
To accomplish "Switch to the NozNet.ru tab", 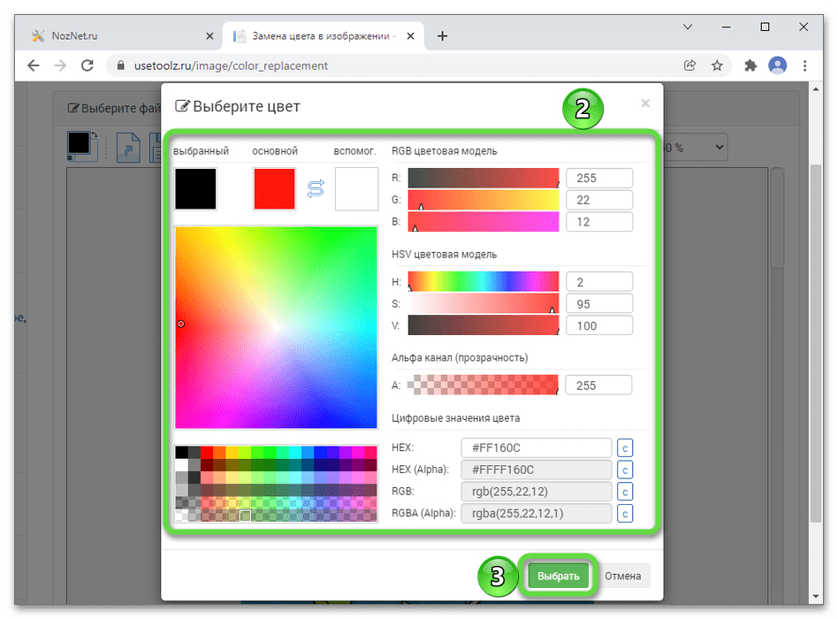I will click(x=122, y=36).
